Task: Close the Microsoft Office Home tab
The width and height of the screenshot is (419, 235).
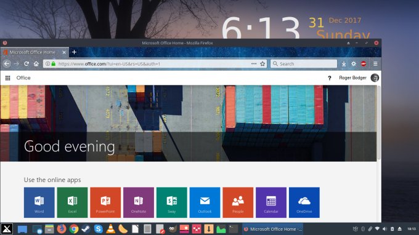Action: 64,52
